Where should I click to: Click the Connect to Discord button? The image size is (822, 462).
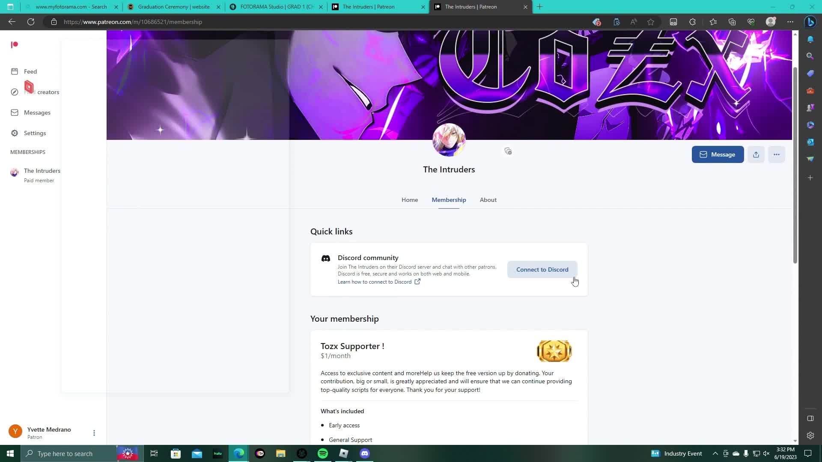coord(542,269)
